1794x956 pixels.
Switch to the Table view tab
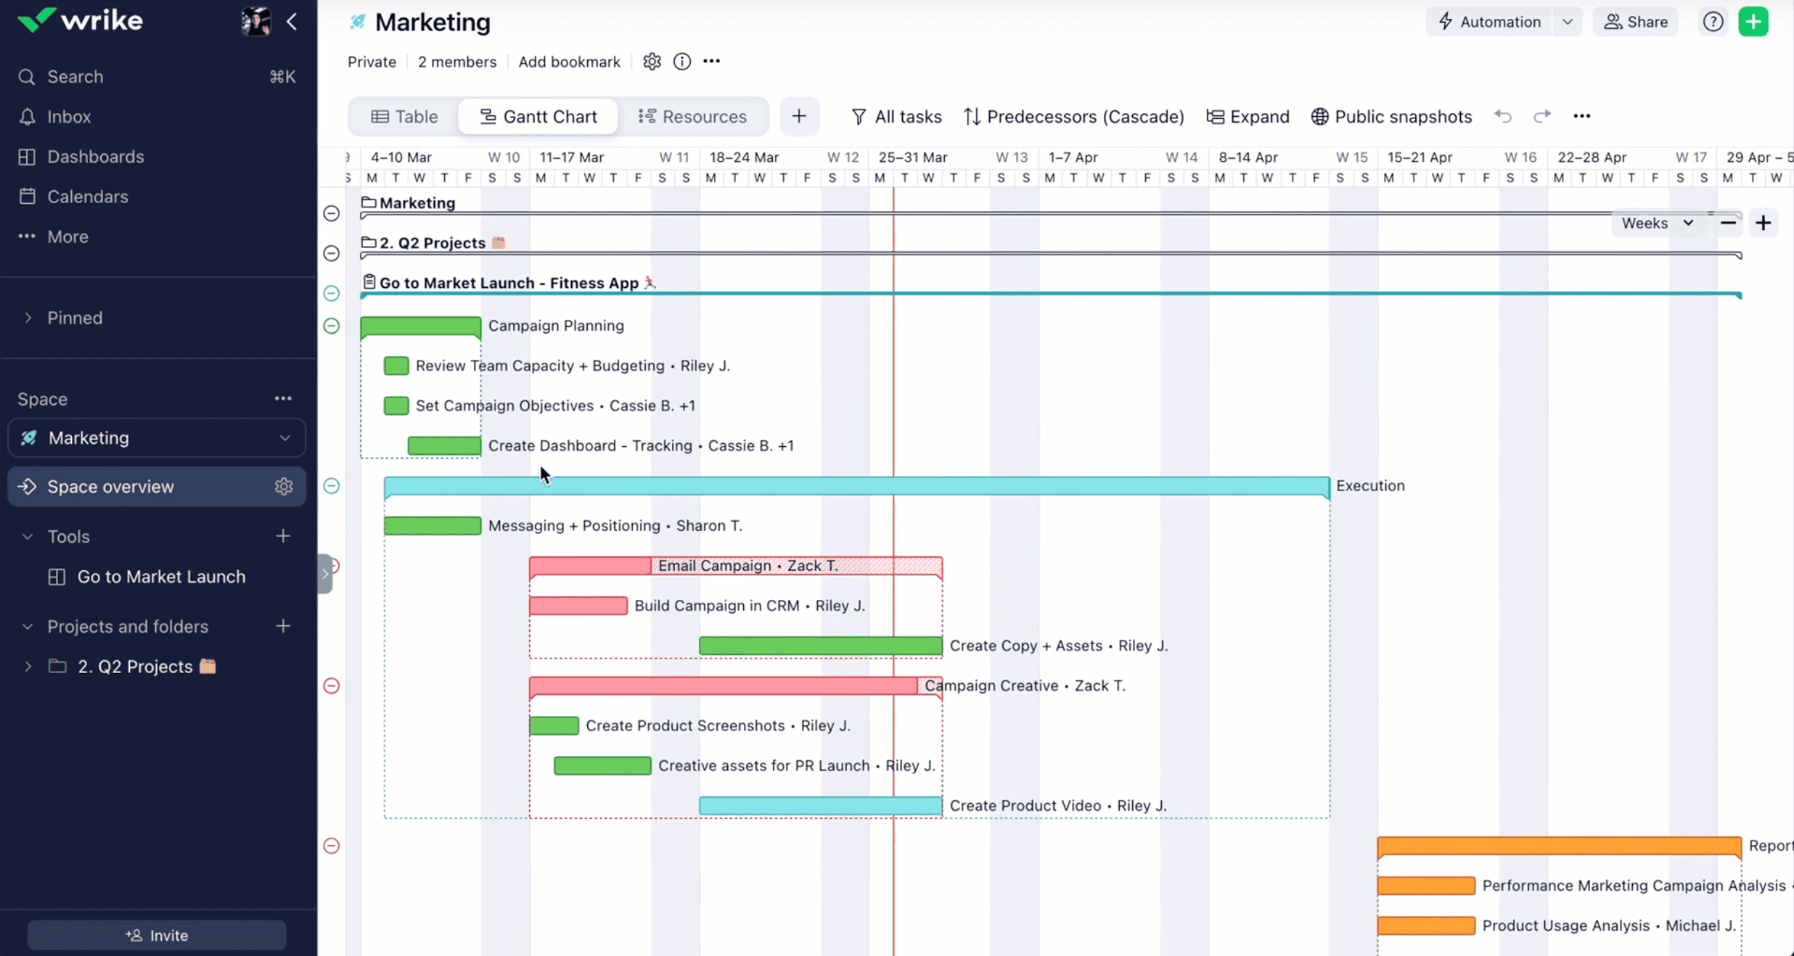point(404,116)
